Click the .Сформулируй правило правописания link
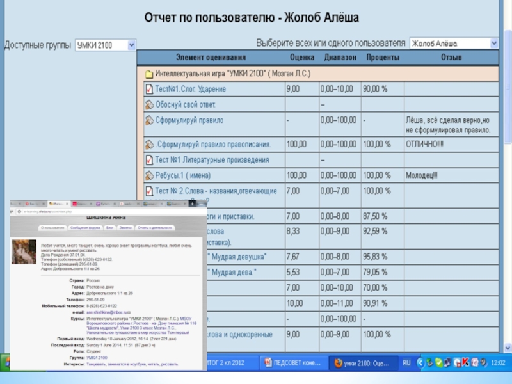This screenshot has width=512, height=384. 212,144
